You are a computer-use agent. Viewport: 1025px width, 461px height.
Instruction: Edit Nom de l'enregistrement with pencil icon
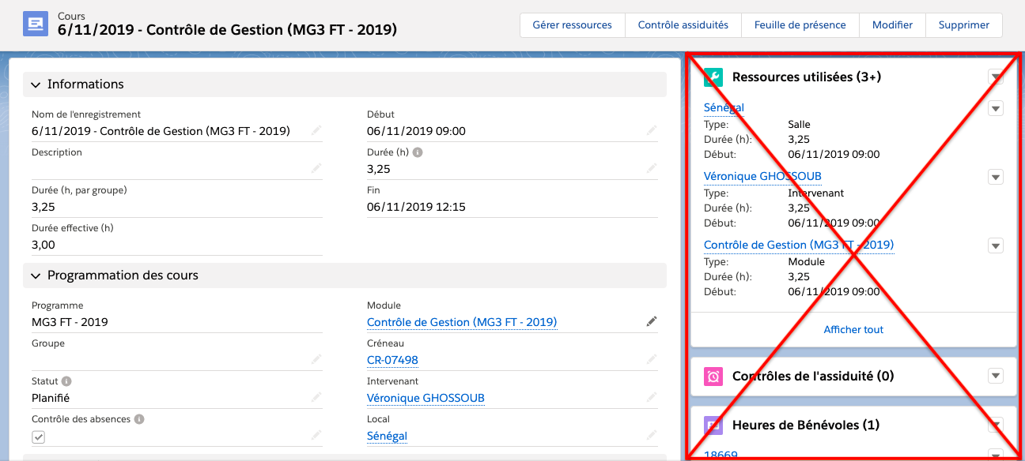316,131
